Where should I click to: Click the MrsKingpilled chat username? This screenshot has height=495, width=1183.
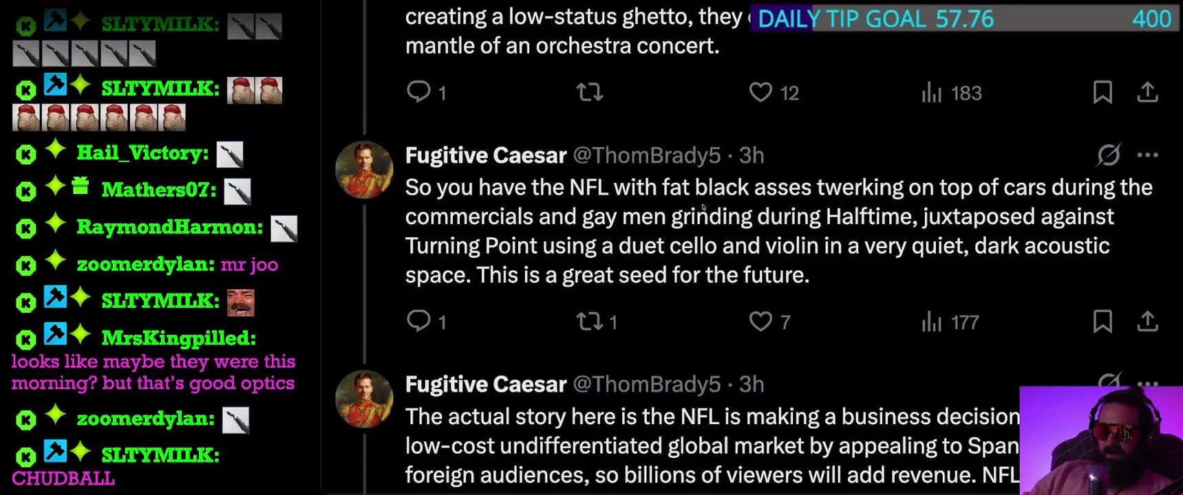tap(178, 338)
